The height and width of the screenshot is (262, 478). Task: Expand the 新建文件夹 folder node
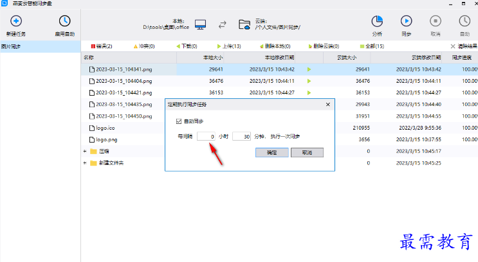(85, 163)
